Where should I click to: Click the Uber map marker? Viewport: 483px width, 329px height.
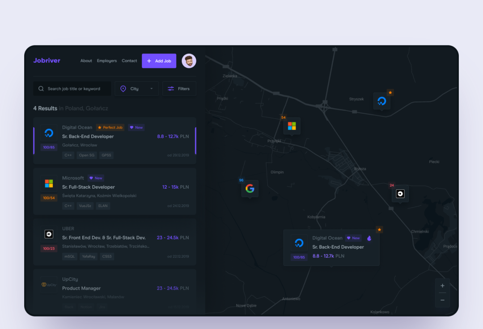point(400,194)
